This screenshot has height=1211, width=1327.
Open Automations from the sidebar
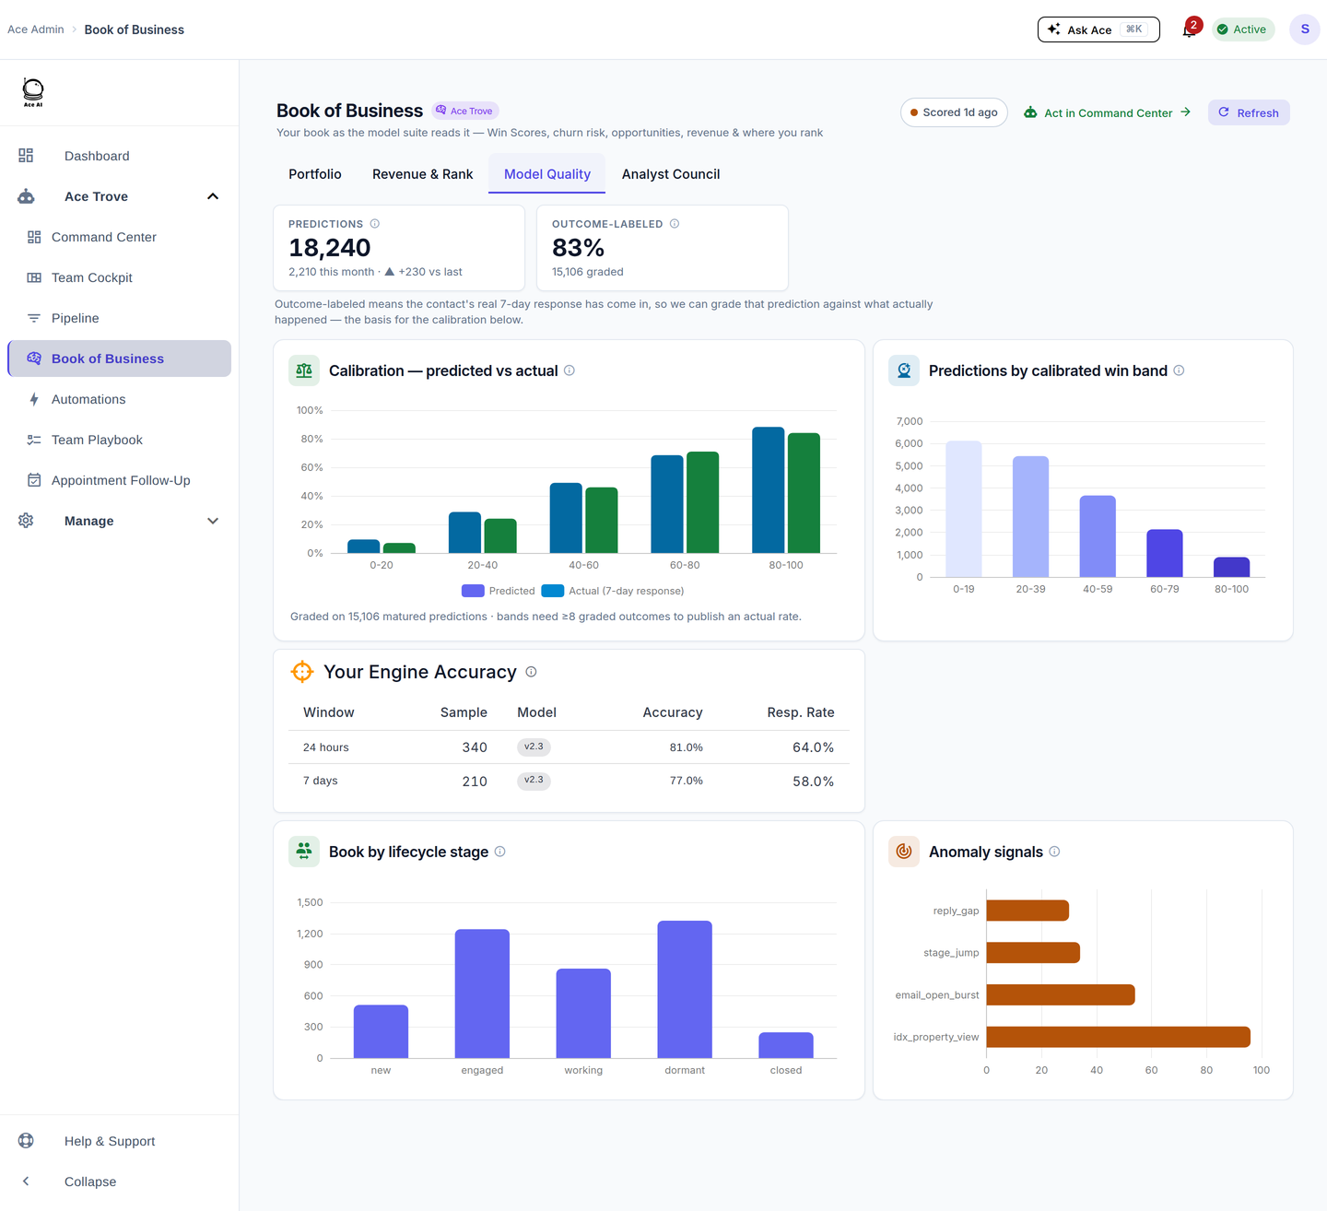tap(119, 399)
